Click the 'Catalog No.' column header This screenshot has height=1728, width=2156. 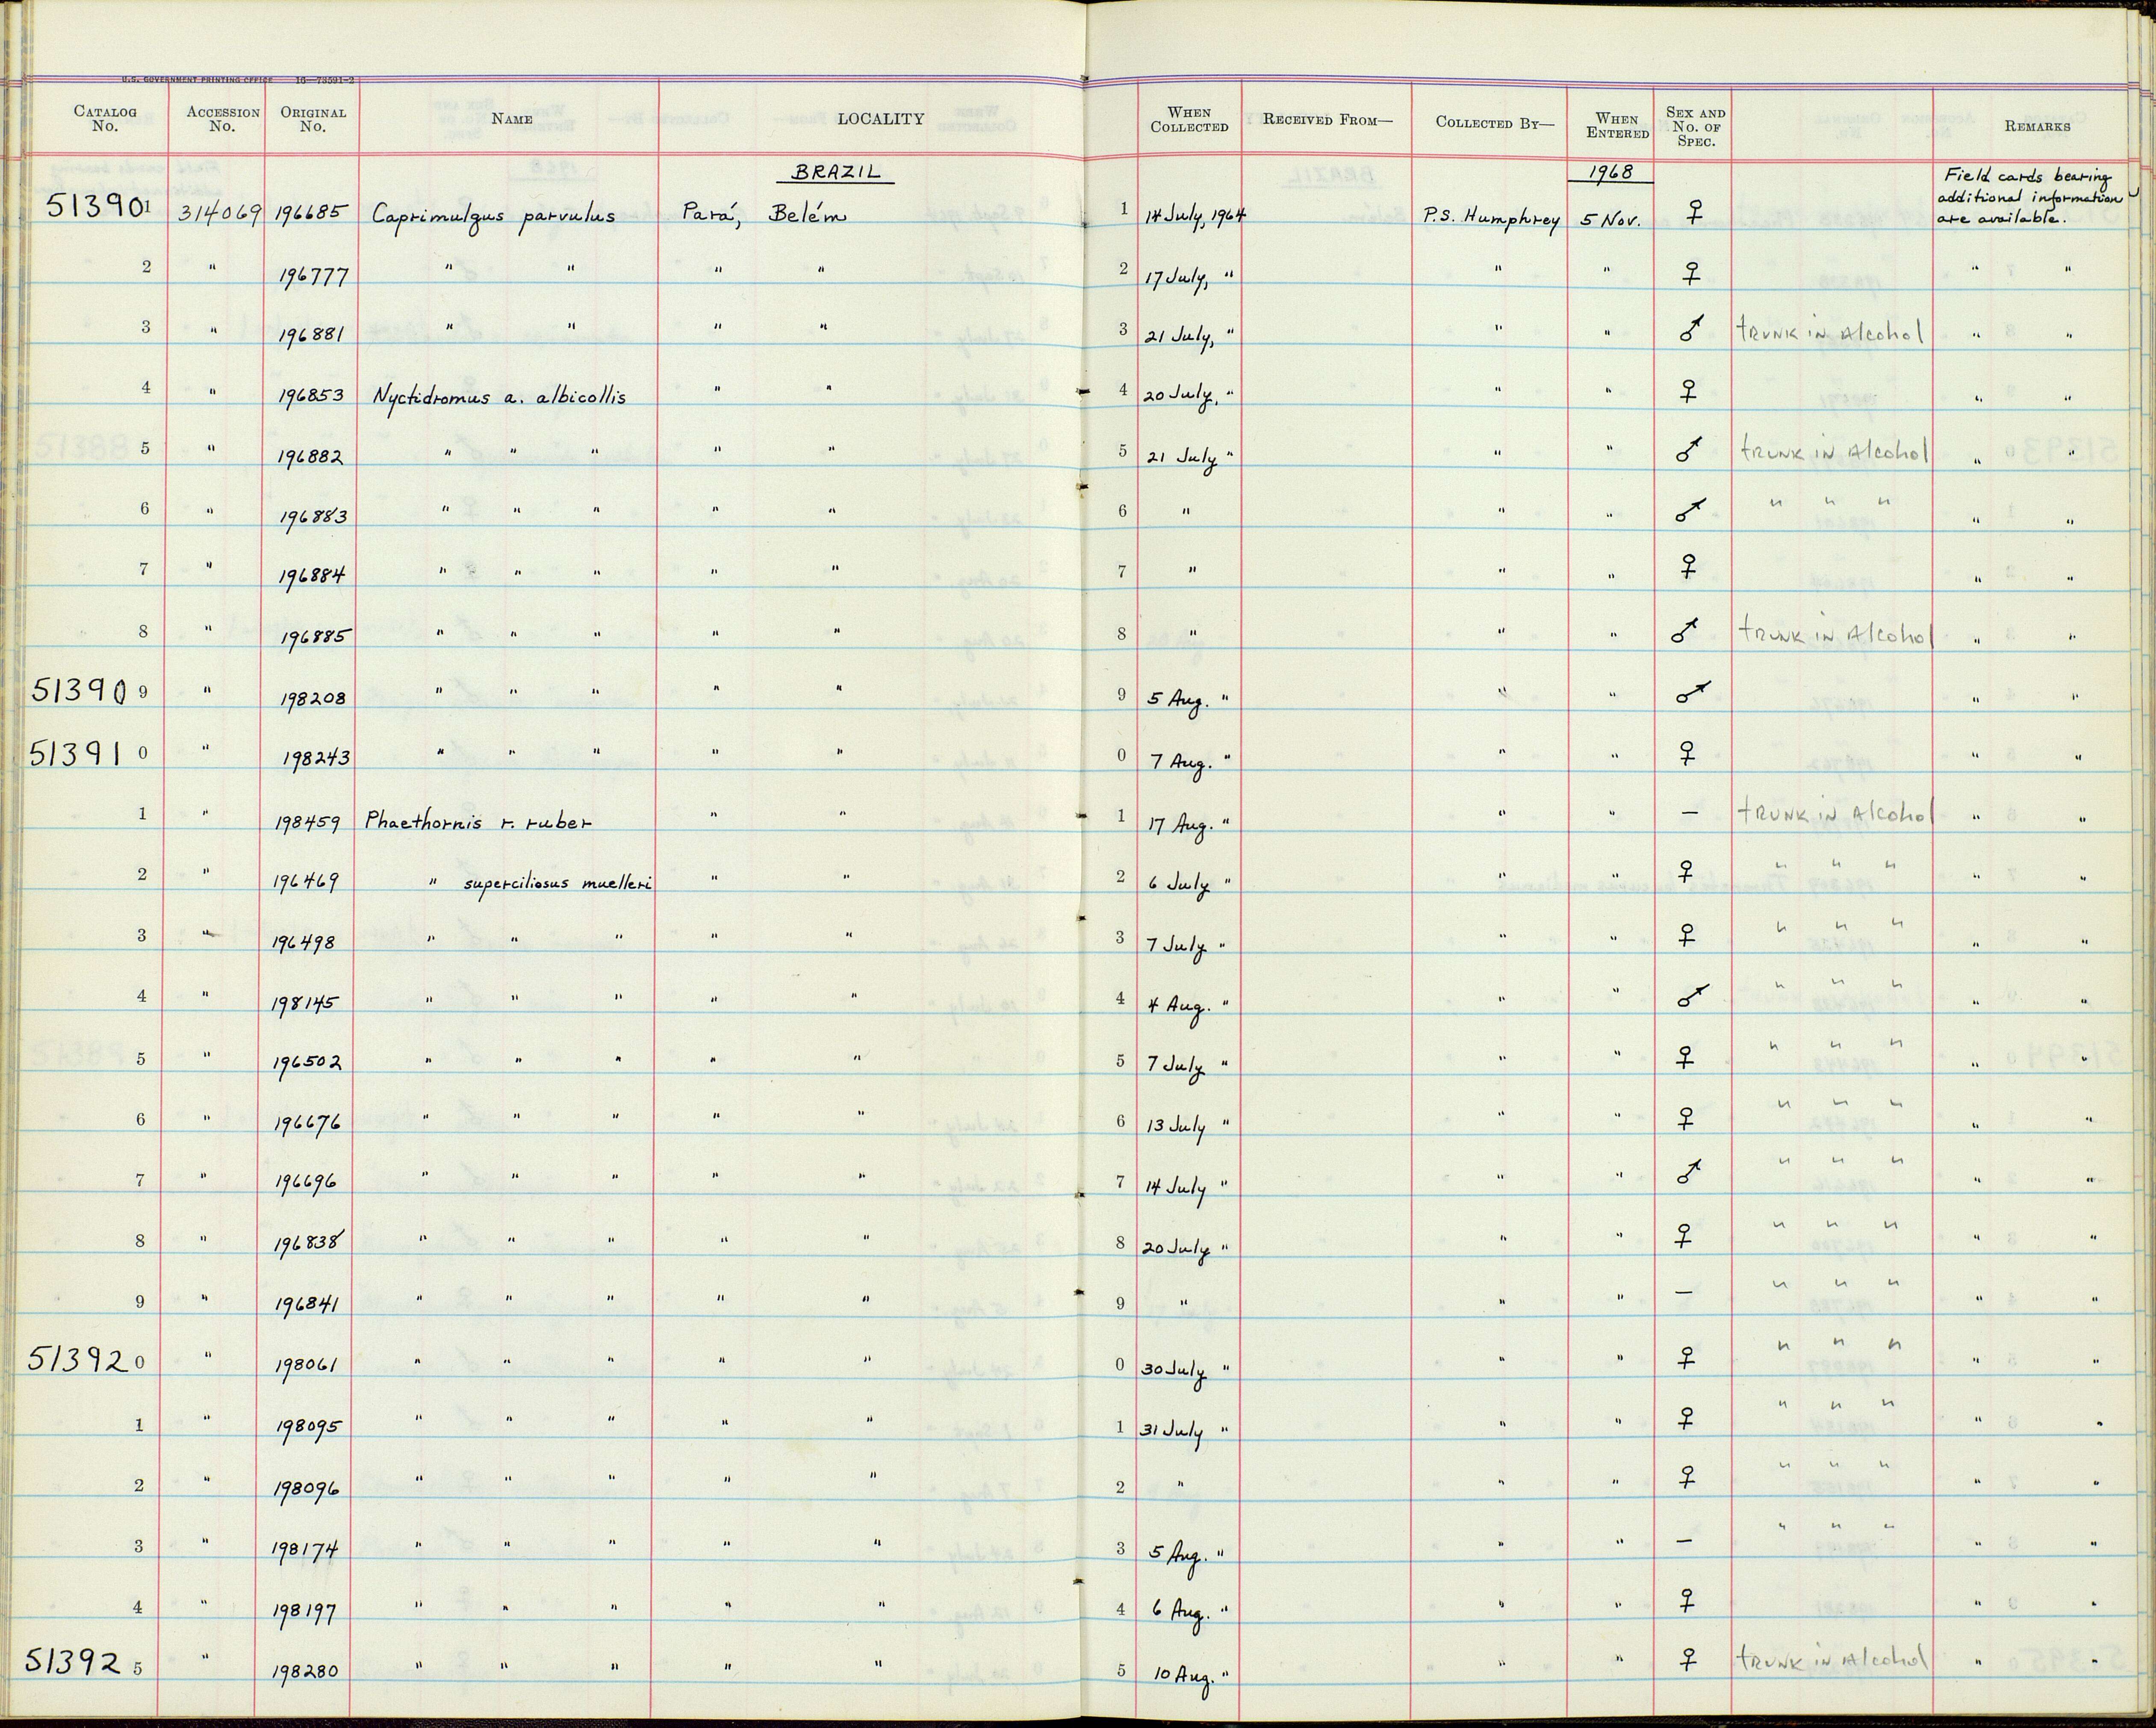pos(105,118)
